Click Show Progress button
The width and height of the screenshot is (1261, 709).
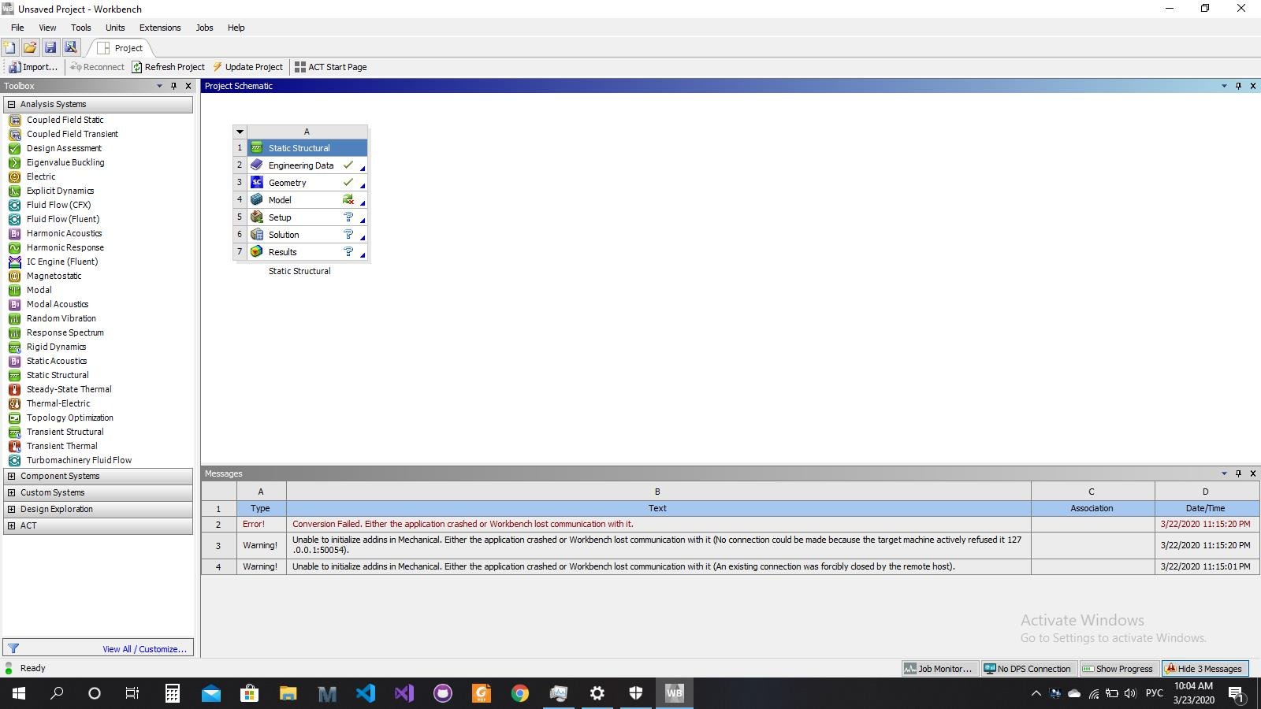pos(1118,669)
